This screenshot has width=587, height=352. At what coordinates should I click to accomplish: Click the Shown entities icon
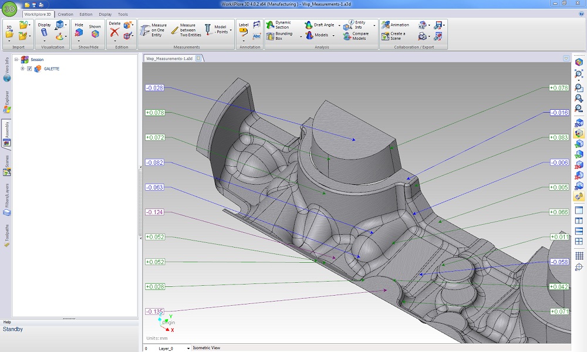pyautogui.click(x=95, y=33)
